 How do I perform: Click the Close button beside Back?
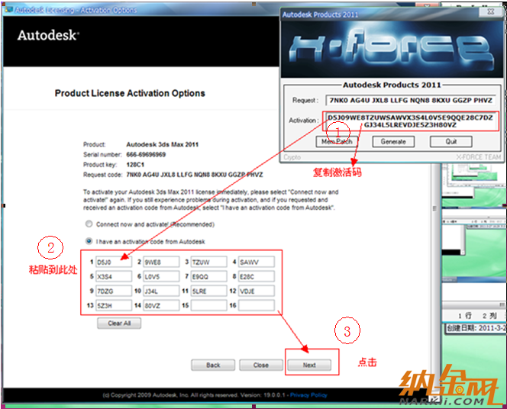(261, 365)
